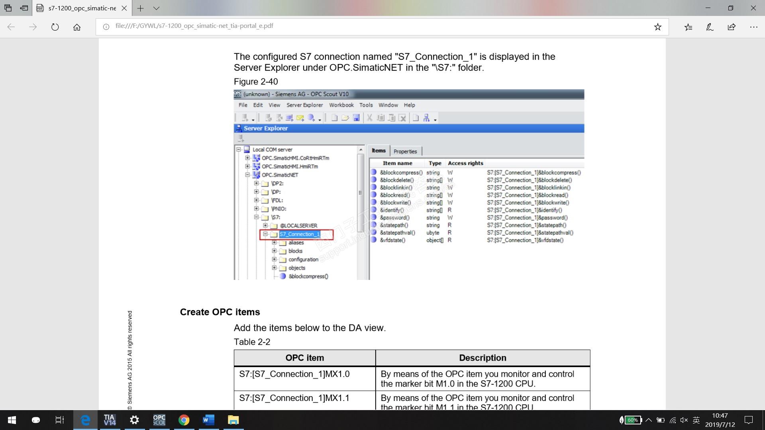Viewport: 765px width, 430px height.
Task: Open OPC Scout from the taskbar
Action: 159,420
